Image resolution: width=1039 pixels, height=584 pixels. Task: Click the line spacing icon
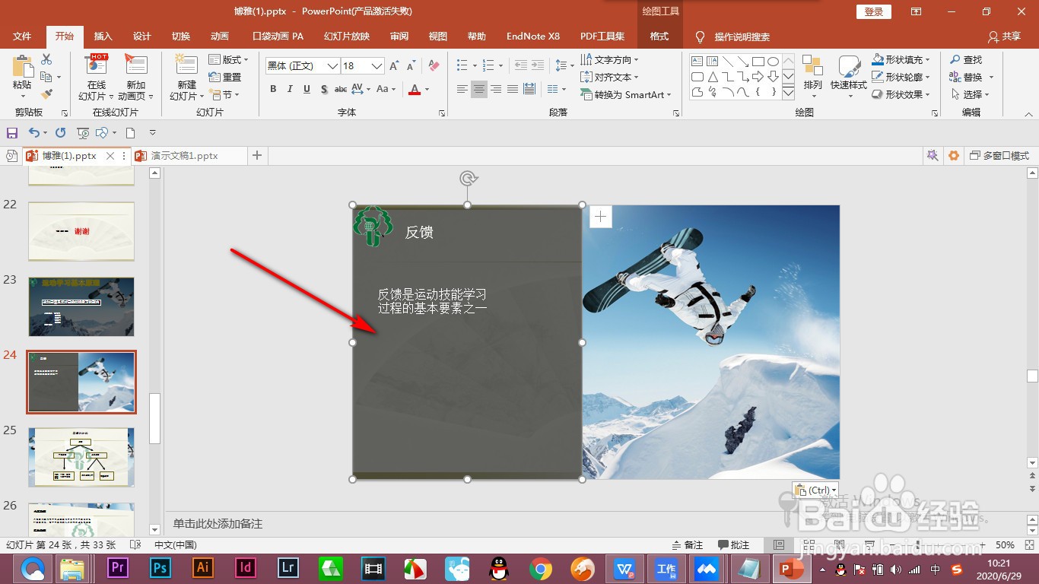pyautogui.click(x=561, y=66)
